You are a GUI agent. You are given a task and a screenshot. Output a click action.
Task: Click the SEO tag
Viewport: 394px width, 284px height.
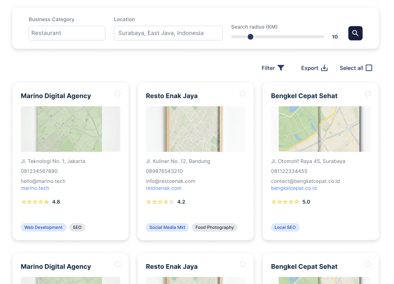click(x=77, y=227)
